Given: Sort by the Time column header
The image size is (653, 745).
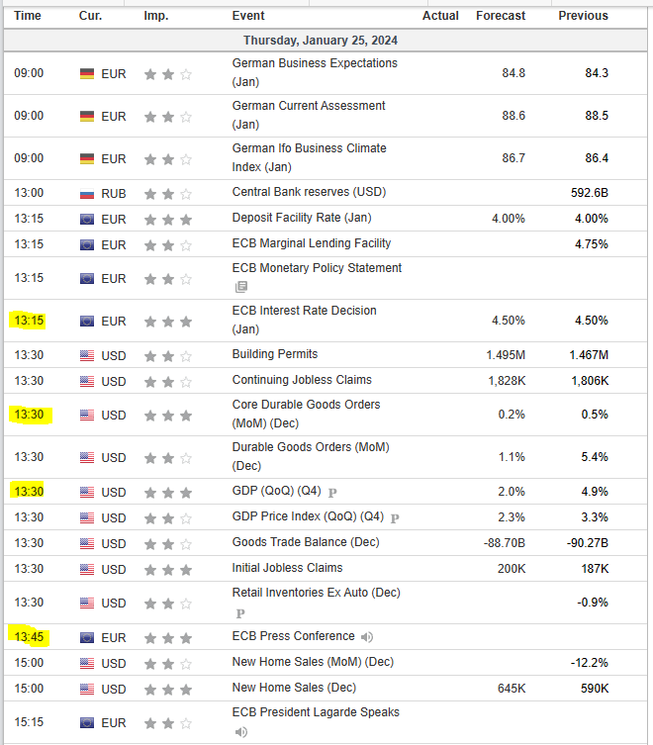Looking at the screenshot, I should [x=28, y=16].
